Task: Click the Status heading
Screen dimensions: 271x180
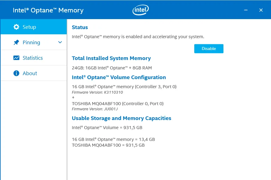Action: tap(80, 27)
